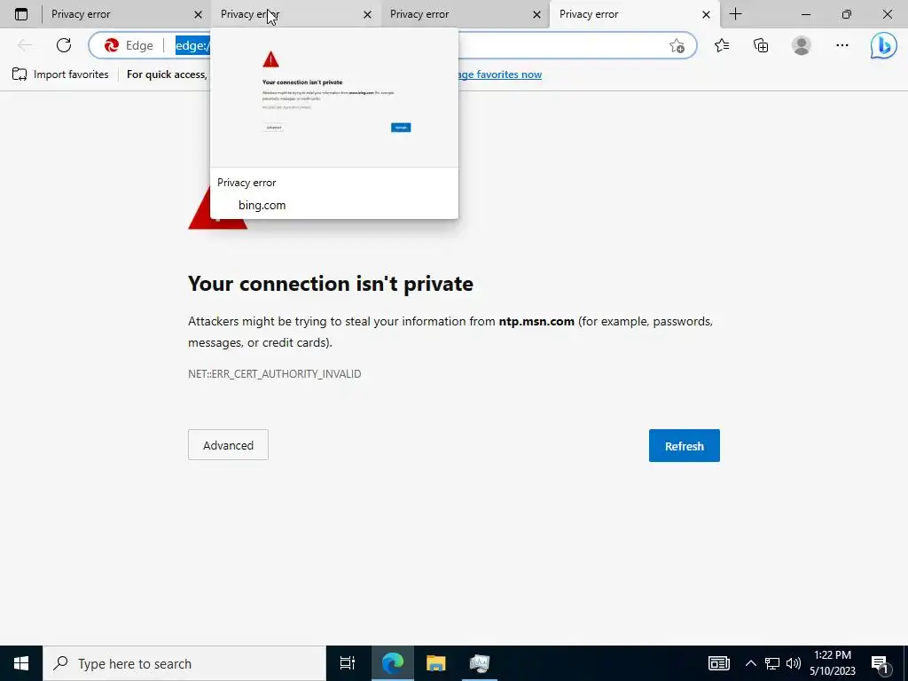Click the blue Refresh button

click(x=684, y=445)
